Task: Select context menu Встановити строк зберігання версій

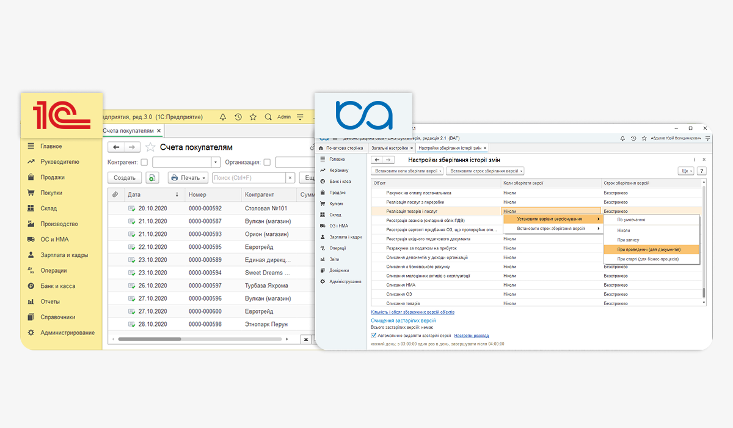Action: pyautogui.click(x=553, y=229)
